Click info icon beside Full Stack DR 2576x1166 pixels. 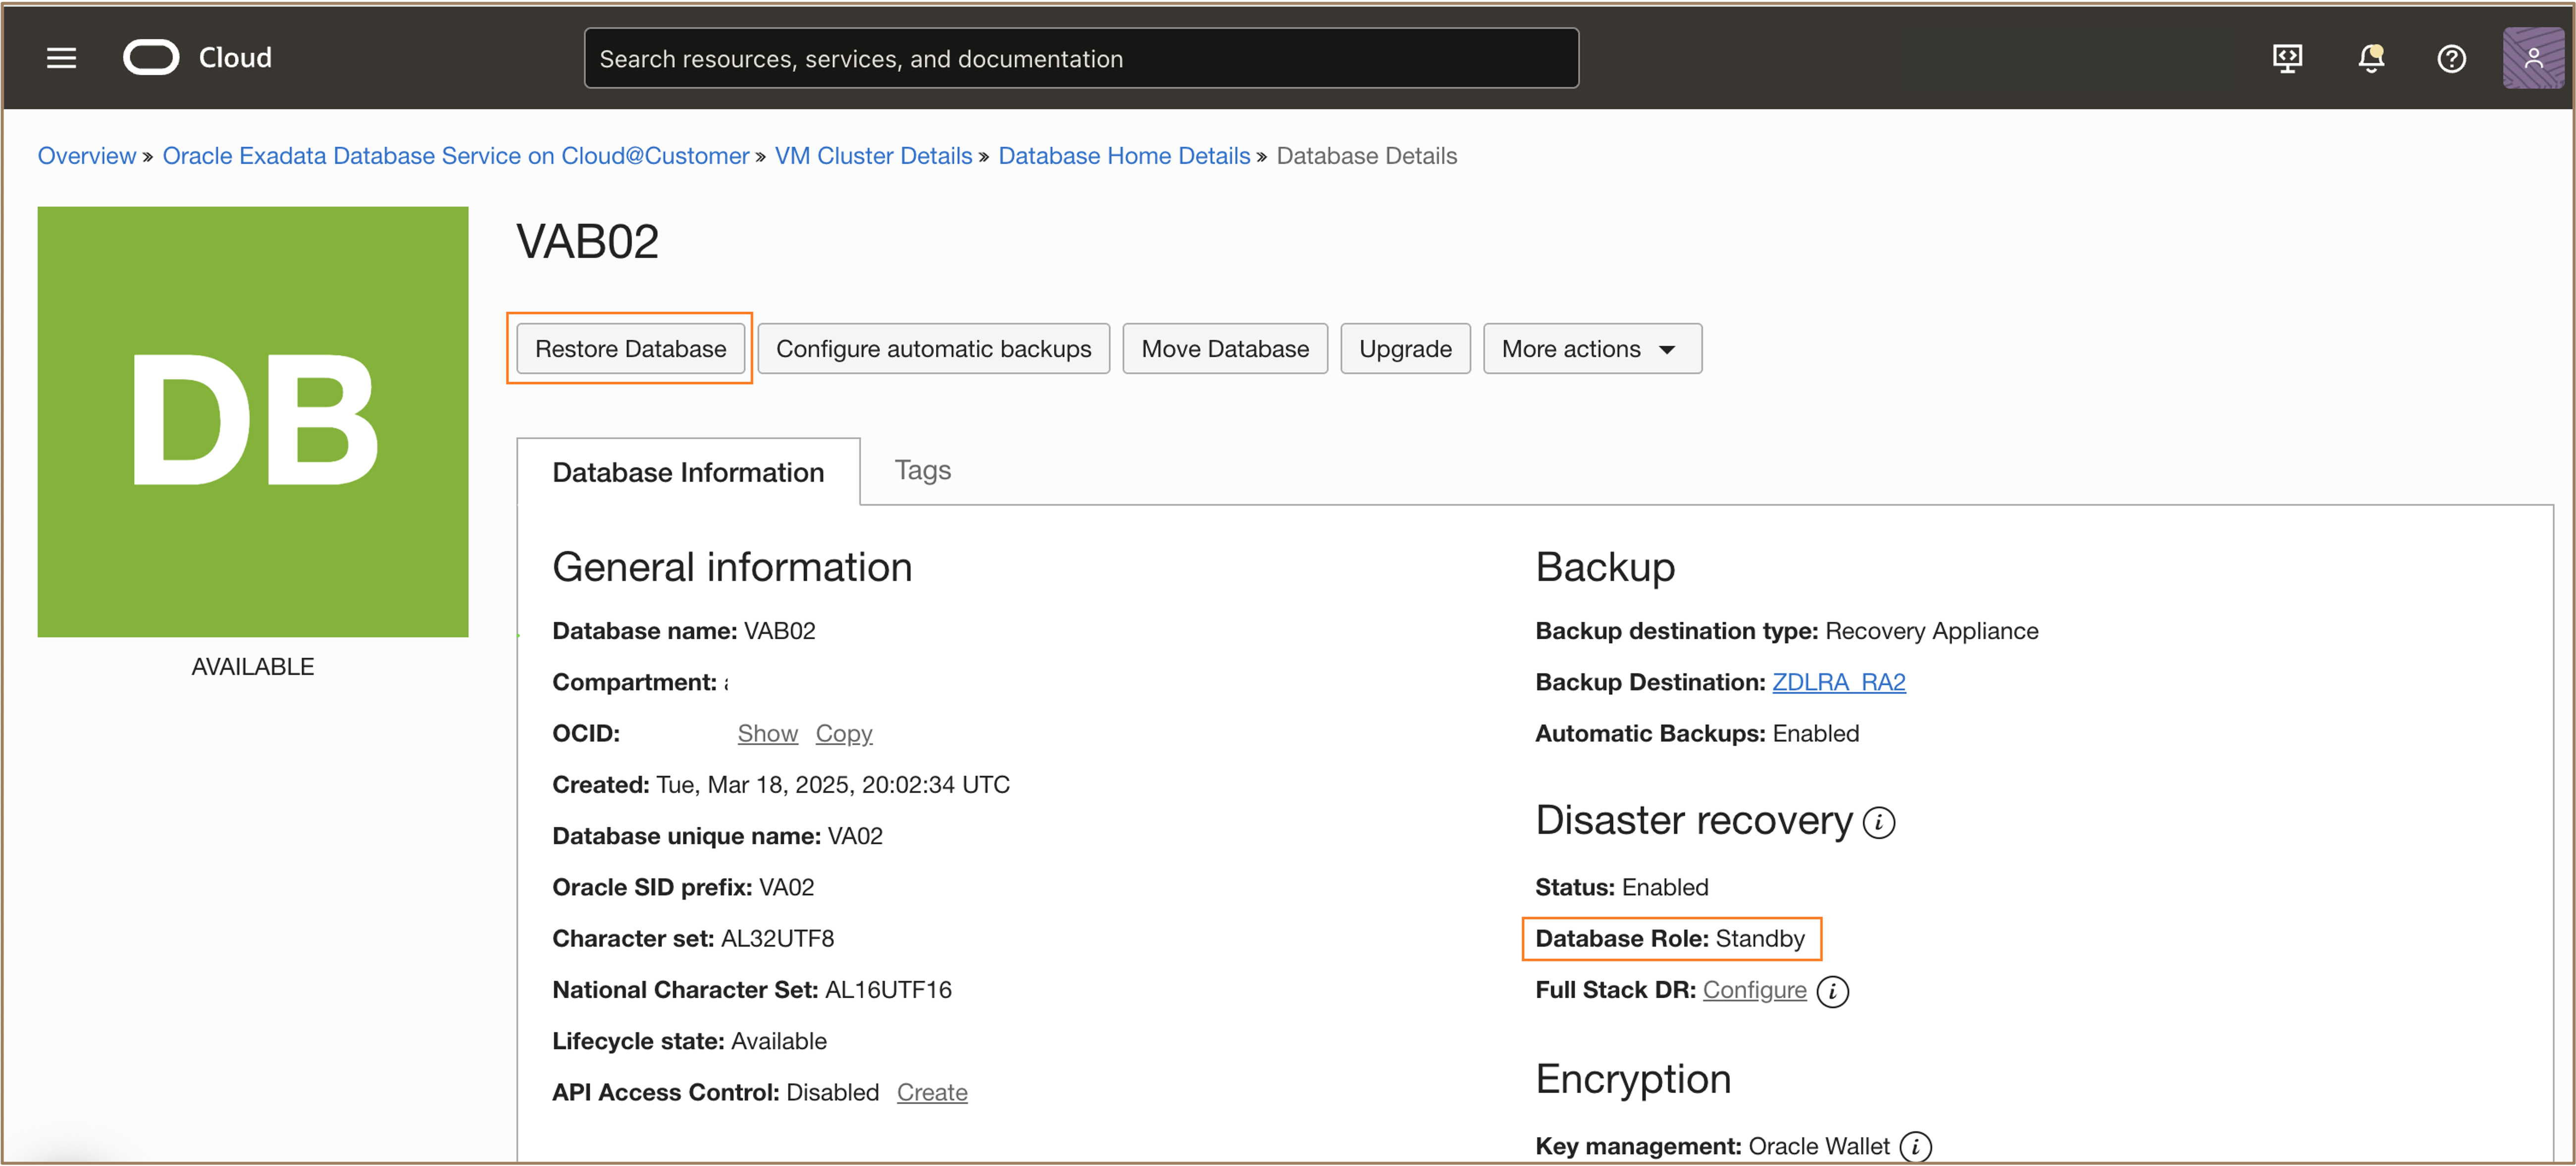coord(1832,991)
